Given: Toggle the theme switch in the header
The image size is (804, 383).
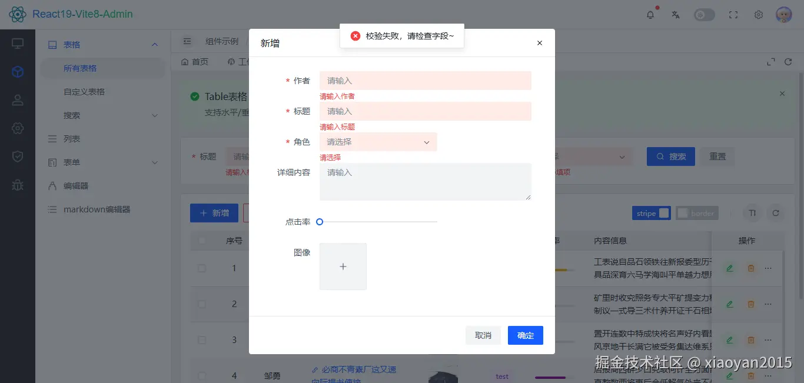Looking at the screenshot, I should [705, 15].
